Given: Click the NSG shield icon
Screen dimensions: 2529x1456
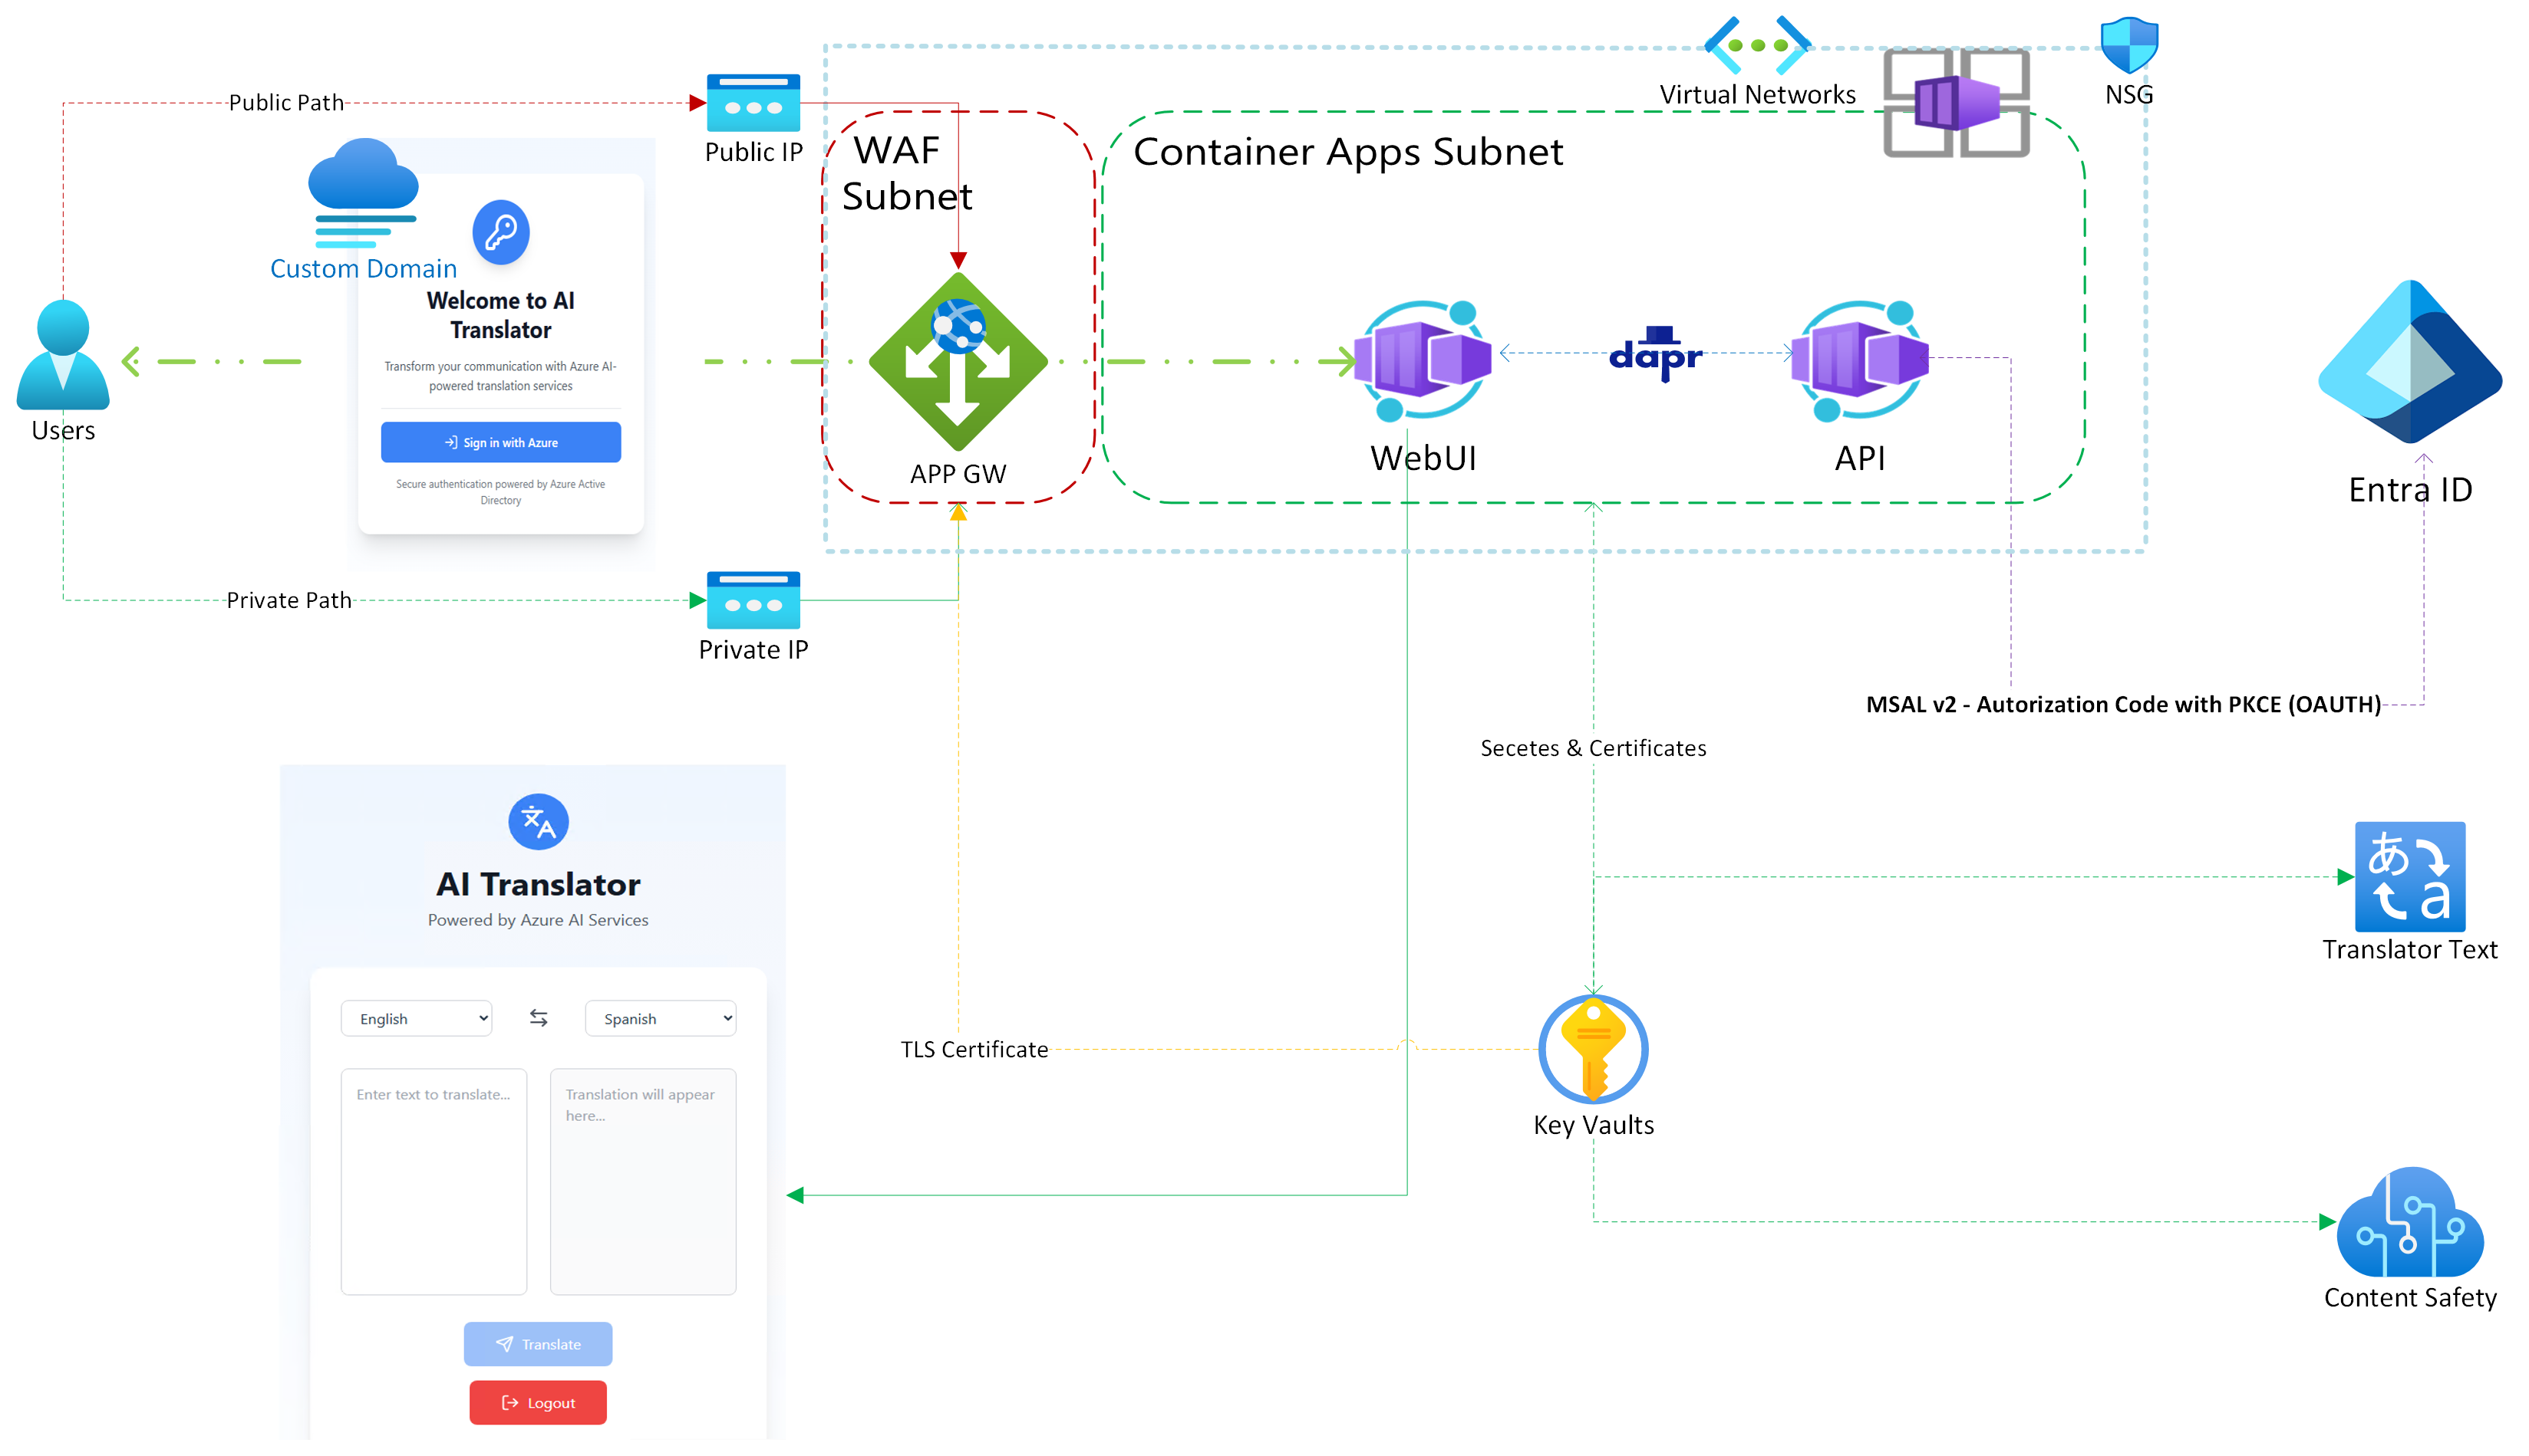Looking at the screenshot, I should tap(2128, 45).
